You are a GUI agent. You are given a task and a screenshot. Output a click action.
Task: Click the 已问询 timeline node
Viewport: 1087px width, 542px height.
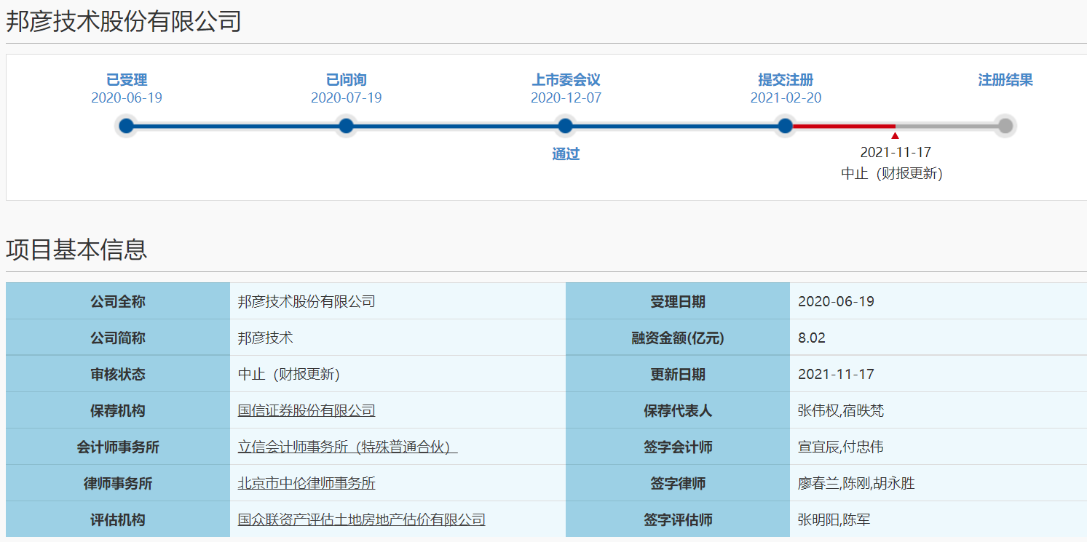coord(346,126)
